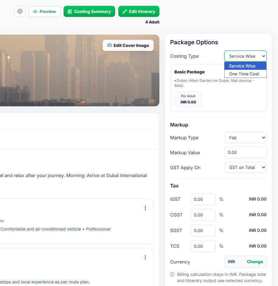Click the SGST percentage field

click(203, 231)
